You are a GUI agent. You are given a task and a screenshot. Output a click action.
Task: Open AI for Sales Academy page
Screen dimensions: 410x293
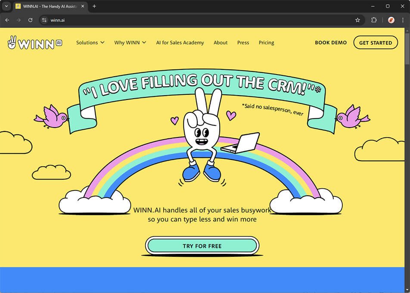(180, 43)
